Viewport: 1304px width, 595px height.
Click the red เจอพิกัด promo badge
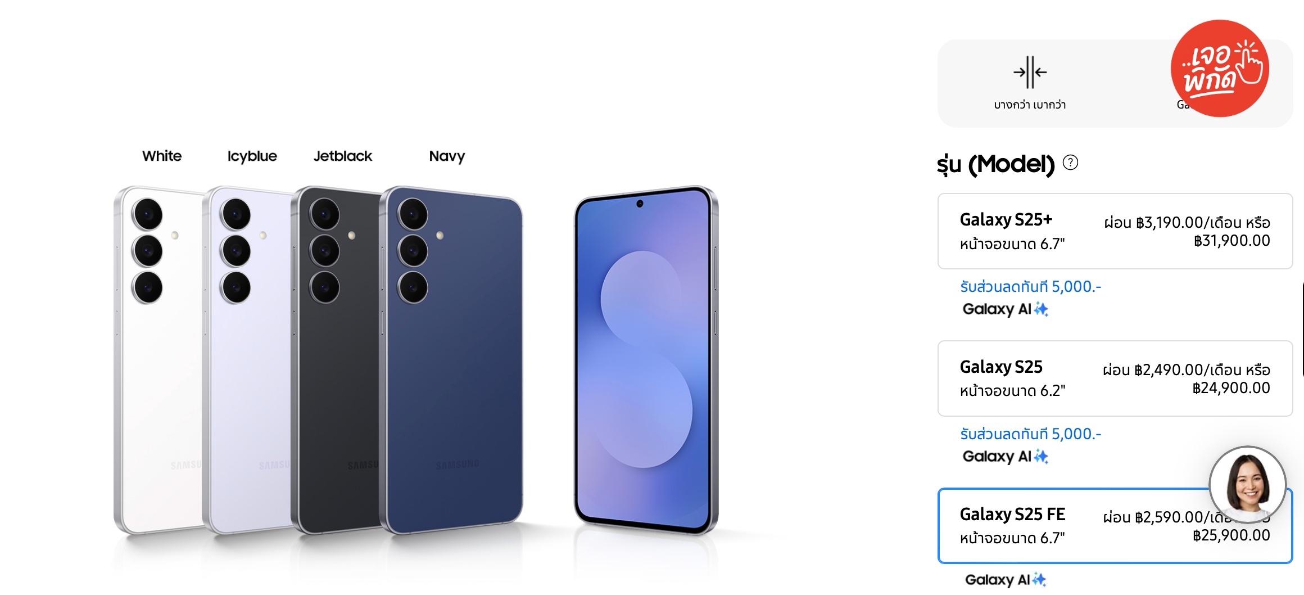coord(1219,68)
